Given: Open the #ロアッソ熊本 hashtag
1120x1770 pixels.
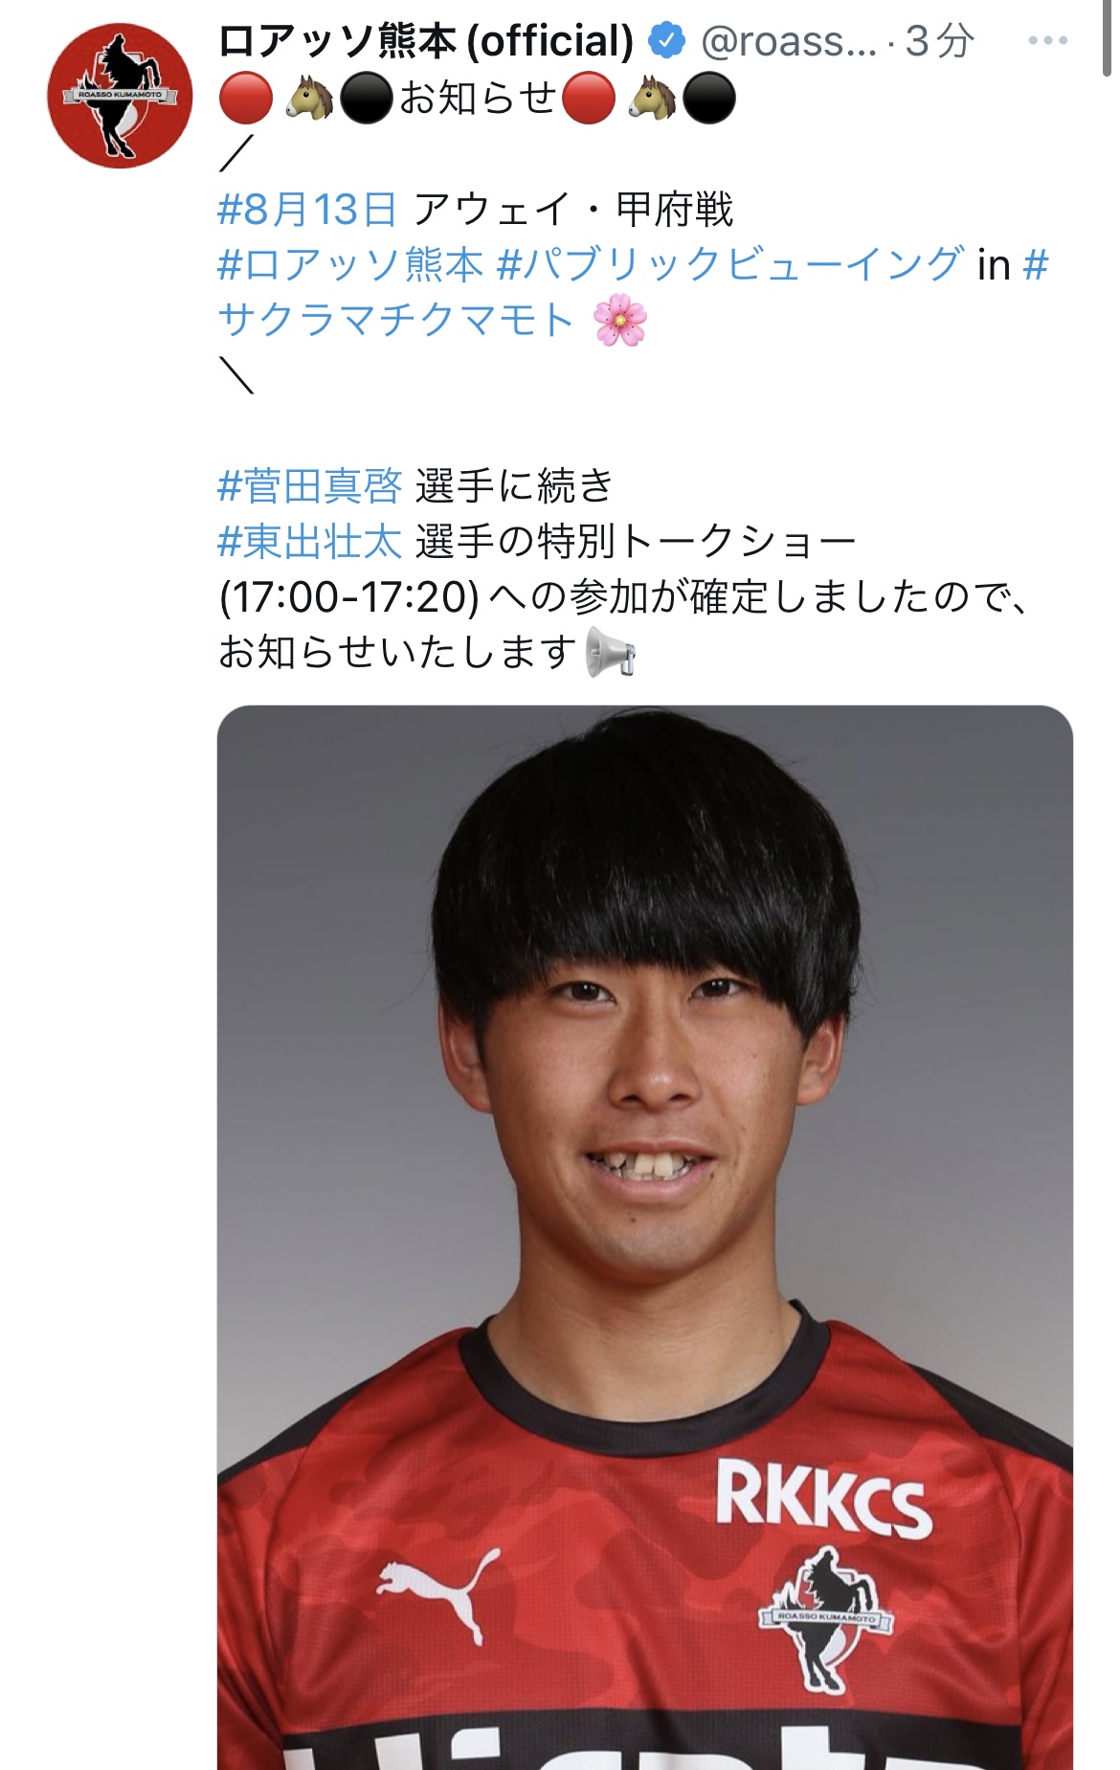Looking at the screenshot, I should (x=350, y=265).
